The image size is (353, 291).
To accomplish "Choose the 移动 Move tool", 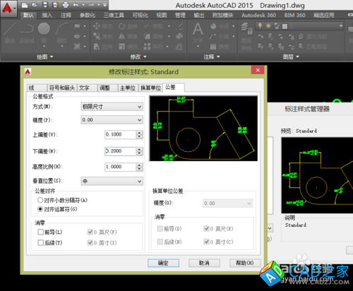I will (103, 26).
